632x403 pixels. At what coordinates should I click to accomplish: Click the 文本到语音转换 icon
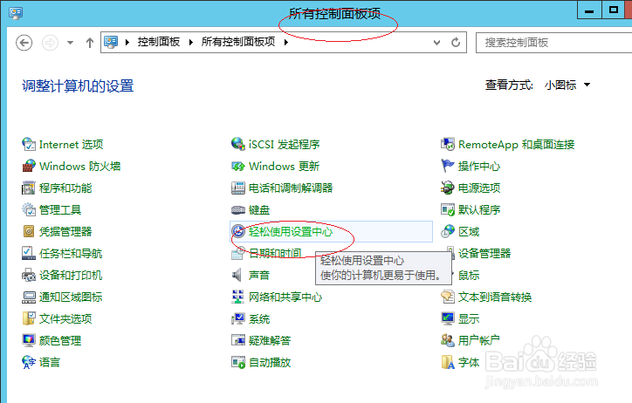click(448, 297)
